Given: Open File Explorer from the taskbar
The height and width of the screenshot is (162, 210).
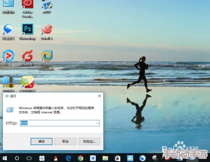Looking at the screenshot, I should pos(105,158).
